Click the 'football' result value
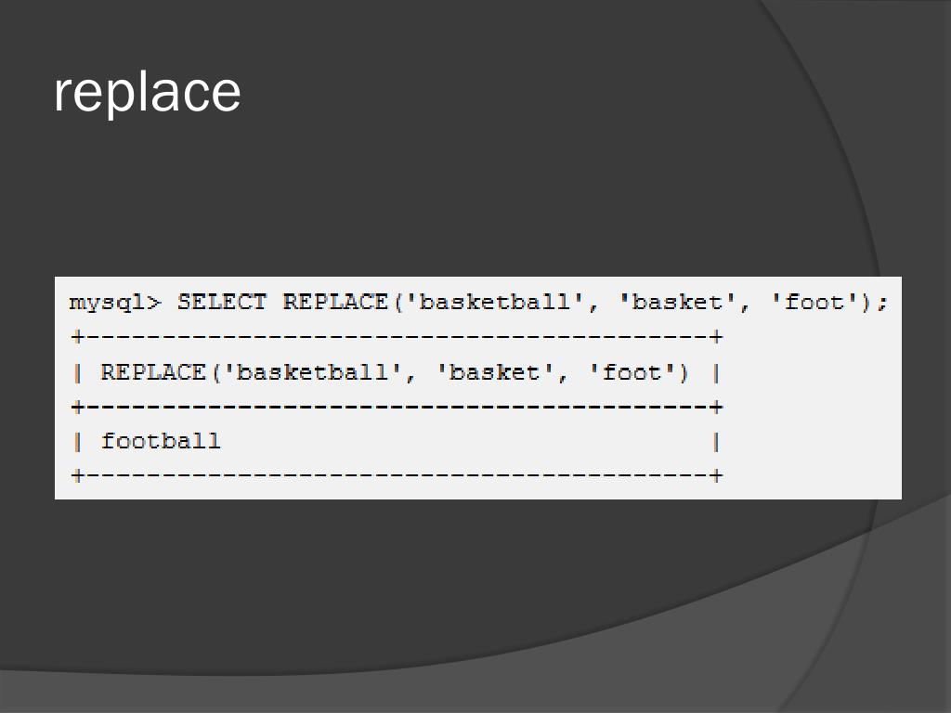Screen dimensions: 951x713 tap(161, 441)
